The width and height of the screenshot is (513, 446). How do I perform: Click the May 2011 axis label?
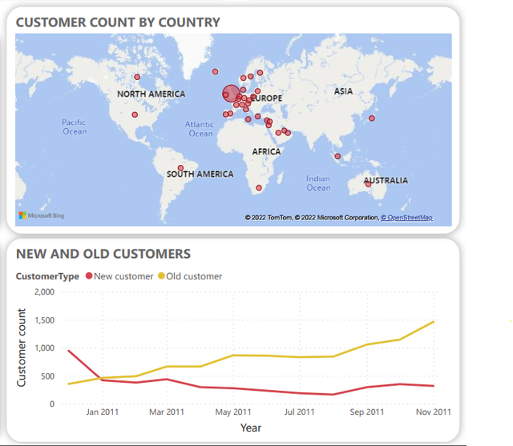pos(233,412)
